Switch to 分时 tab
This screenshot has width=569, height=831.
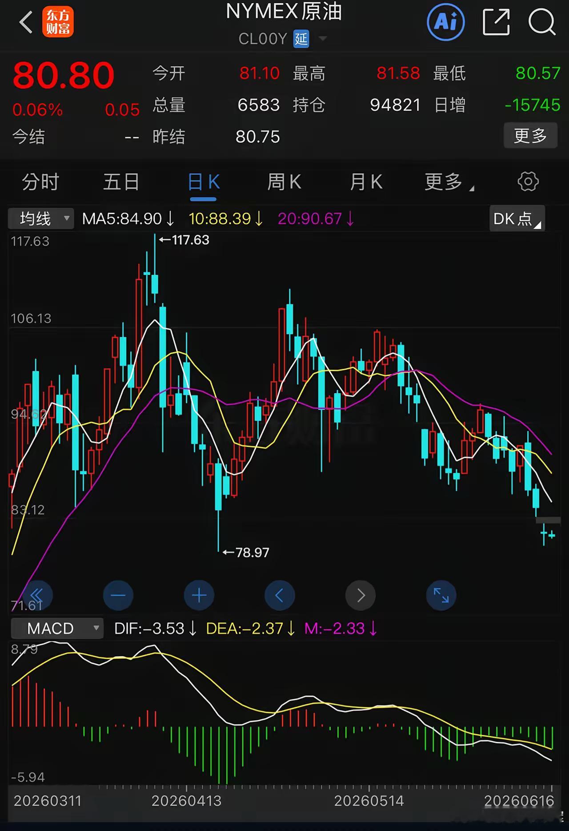[40, 182]
